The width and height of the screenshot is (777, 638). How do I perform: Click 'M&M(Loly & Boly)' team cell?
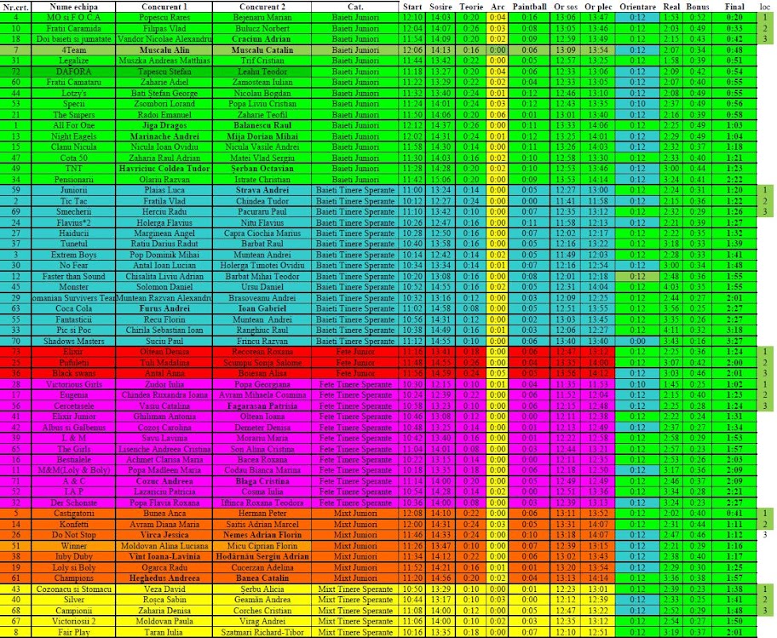[73, 470]
